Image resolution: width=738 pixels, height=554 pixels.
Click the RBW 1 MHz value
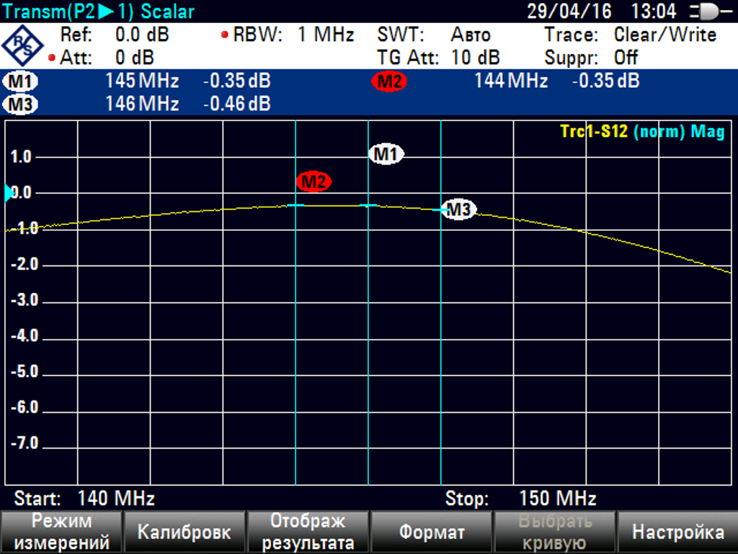point(326,35)
